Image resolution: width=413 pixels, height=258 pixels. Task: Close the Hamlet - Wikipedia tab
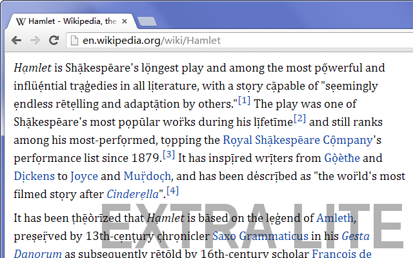(x=125, y=21)
